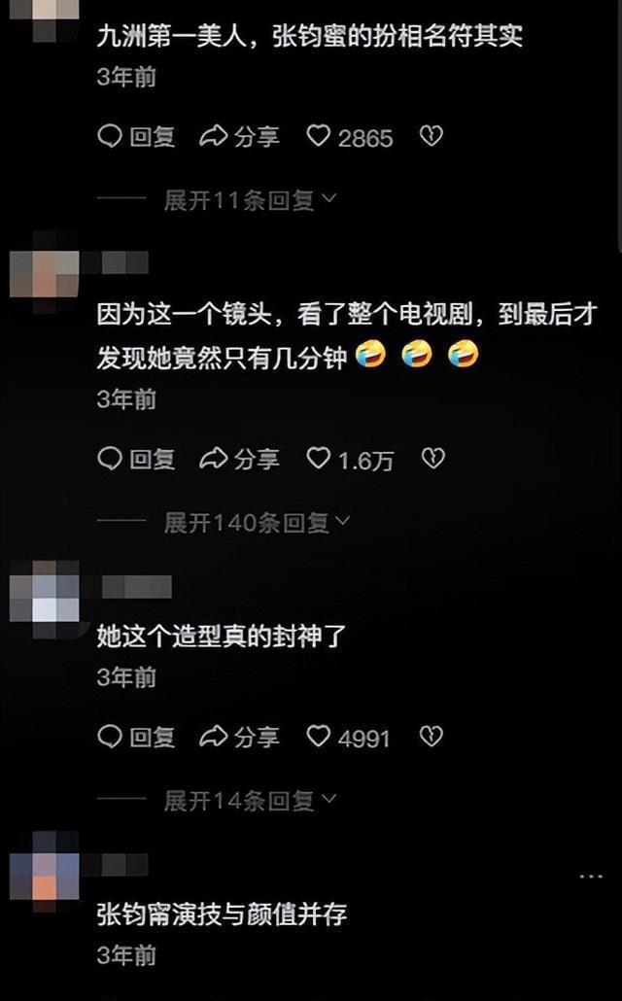The image size is (622, 1001).
Task: Like the 造型真的封神了 comment with 4991
Action: (x=348, y=738)
